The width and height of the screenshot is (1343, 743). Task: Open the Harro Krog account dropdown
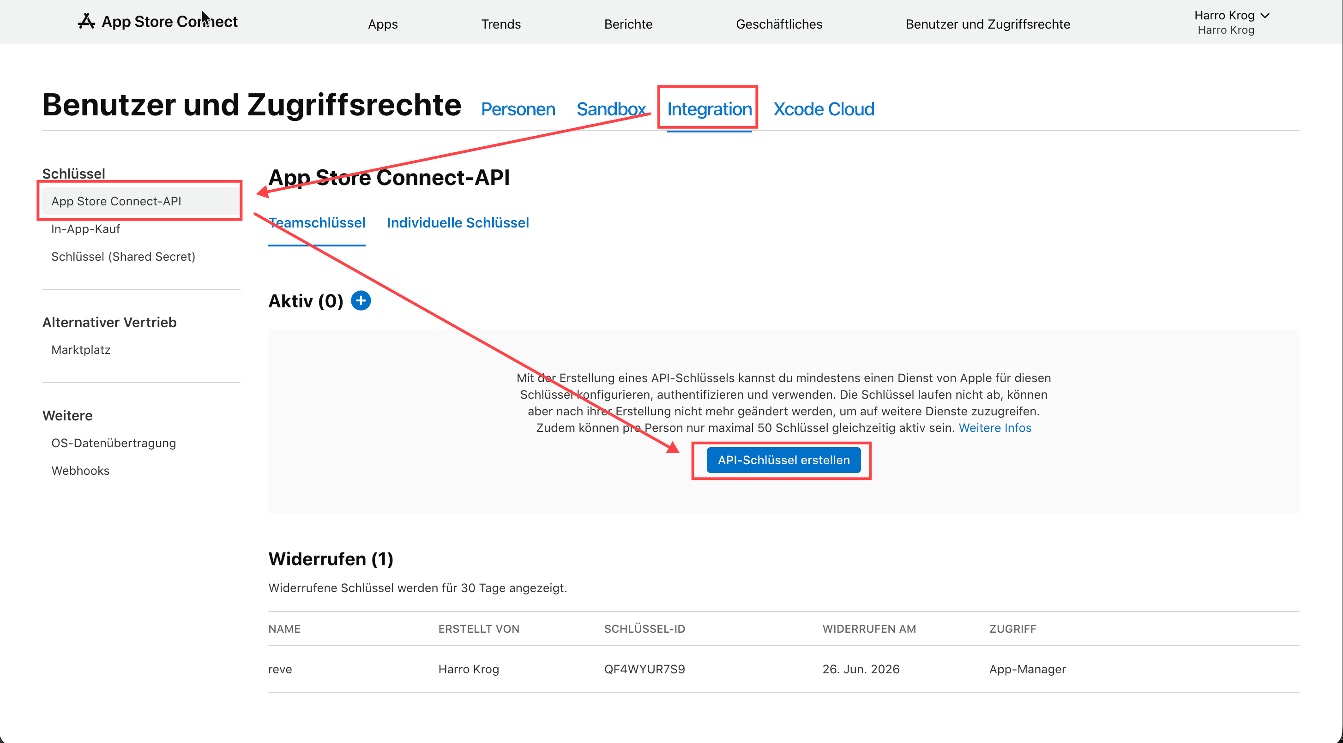click(x=1231, y=22)
